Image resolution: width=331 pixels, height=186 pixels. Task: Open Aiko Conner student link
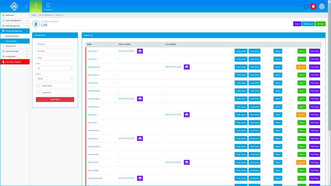click(92, 51)
